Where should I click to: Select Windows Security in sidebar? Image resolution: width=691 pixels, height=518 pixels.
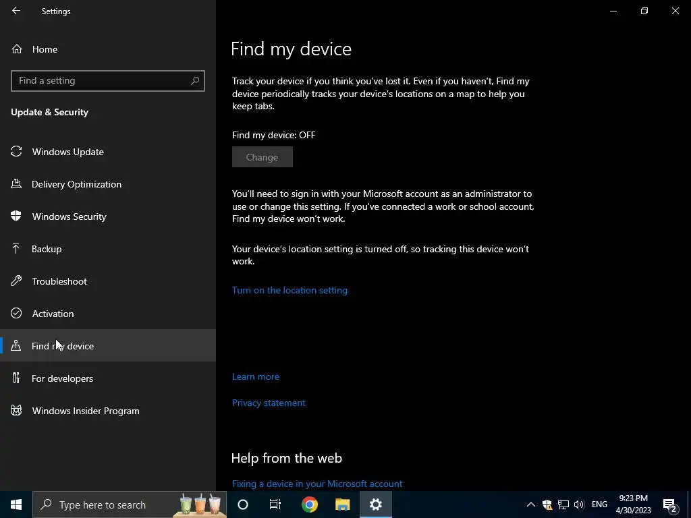tap(108, 217)
